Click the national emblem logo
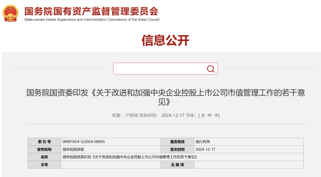321x177 pixels. [10, 13]
